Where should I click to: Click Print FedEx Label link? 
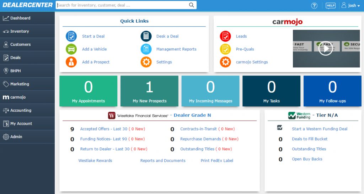pyautogui.click(x=217, y=161)
